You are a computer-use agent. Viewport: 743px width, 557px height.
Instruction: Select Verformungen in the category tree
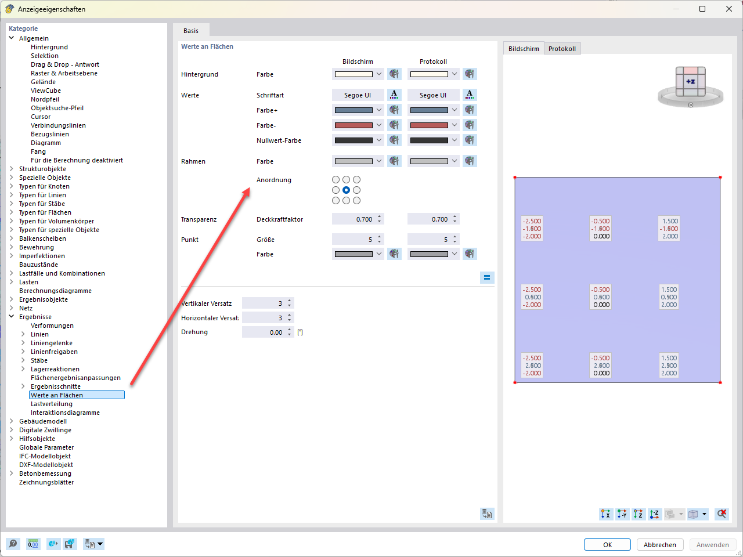[x=52, y=325]
